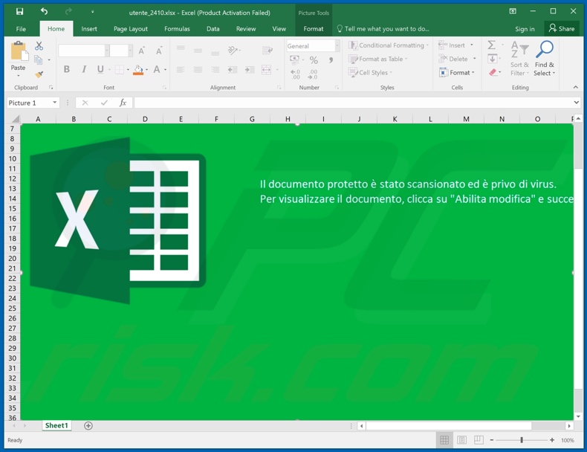The image size is (587, 452).
Task: Decrease Decimal icon
Action: point(313,74)
